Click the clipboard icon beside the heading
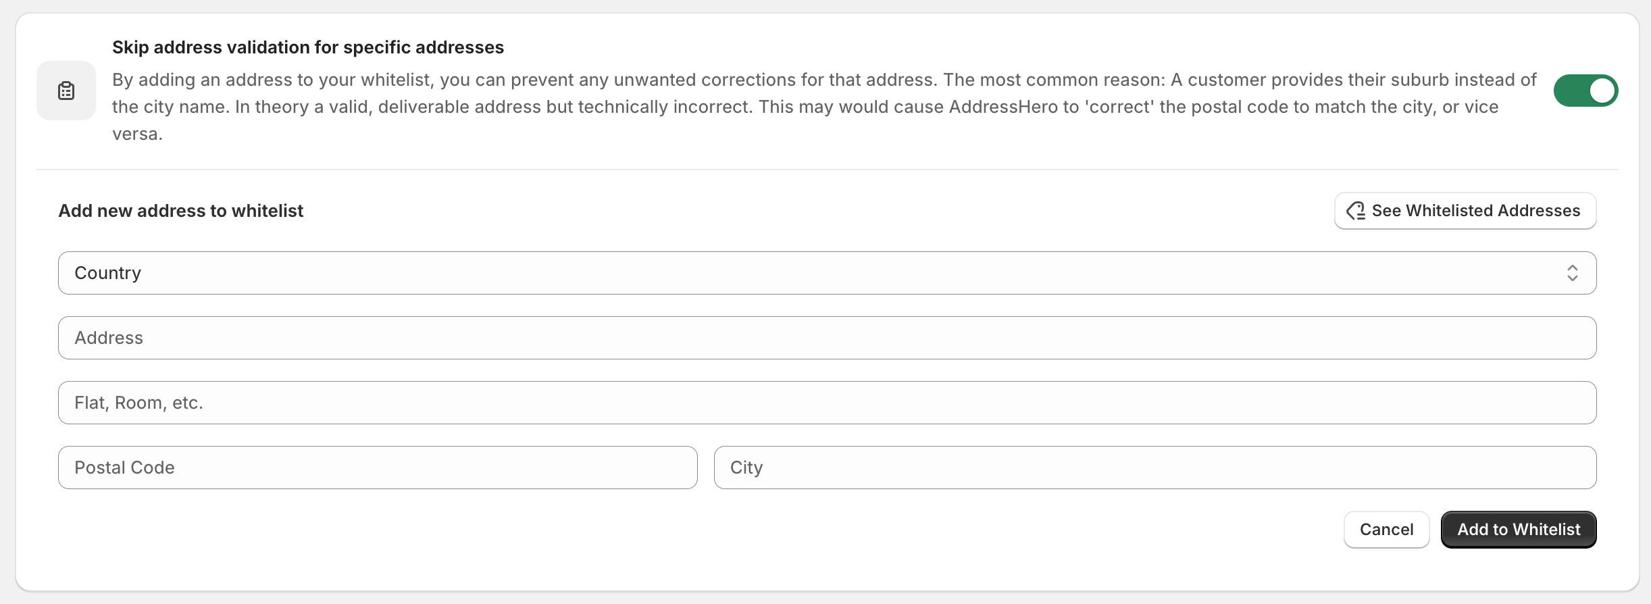 point(66,91)
